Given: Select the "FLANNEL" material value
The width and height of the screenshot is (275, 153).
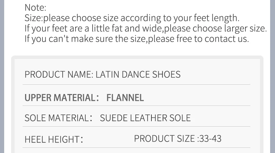Looking at the screenshot, I should (125, 97).
